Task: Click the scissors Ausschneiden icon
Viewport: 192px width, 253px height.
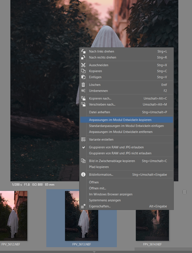Action: tap(83, 65)
